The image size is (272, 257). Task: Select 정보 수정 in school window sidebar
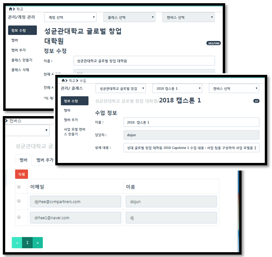[x=22, y=30]
